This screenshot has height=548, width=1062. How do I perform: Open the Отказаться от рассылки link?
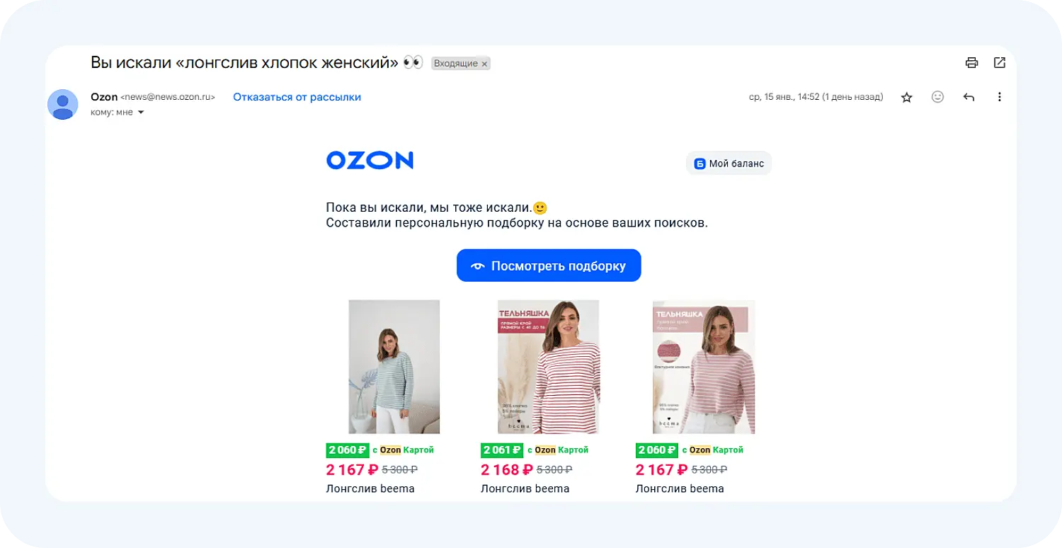click(295, 96)
